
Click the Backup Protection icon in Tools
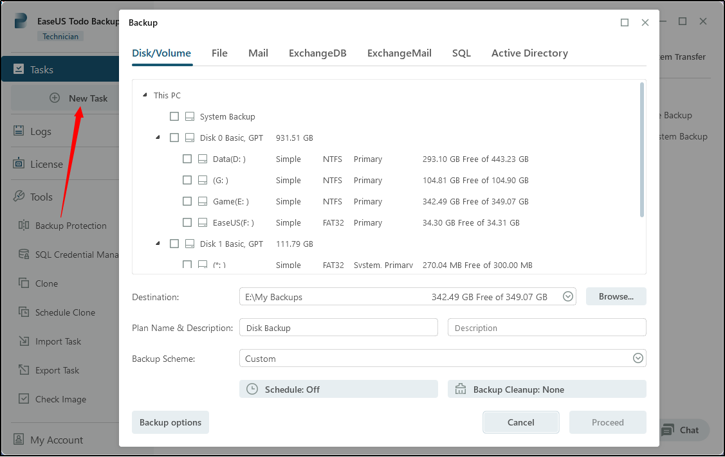[x=24, y=226]
